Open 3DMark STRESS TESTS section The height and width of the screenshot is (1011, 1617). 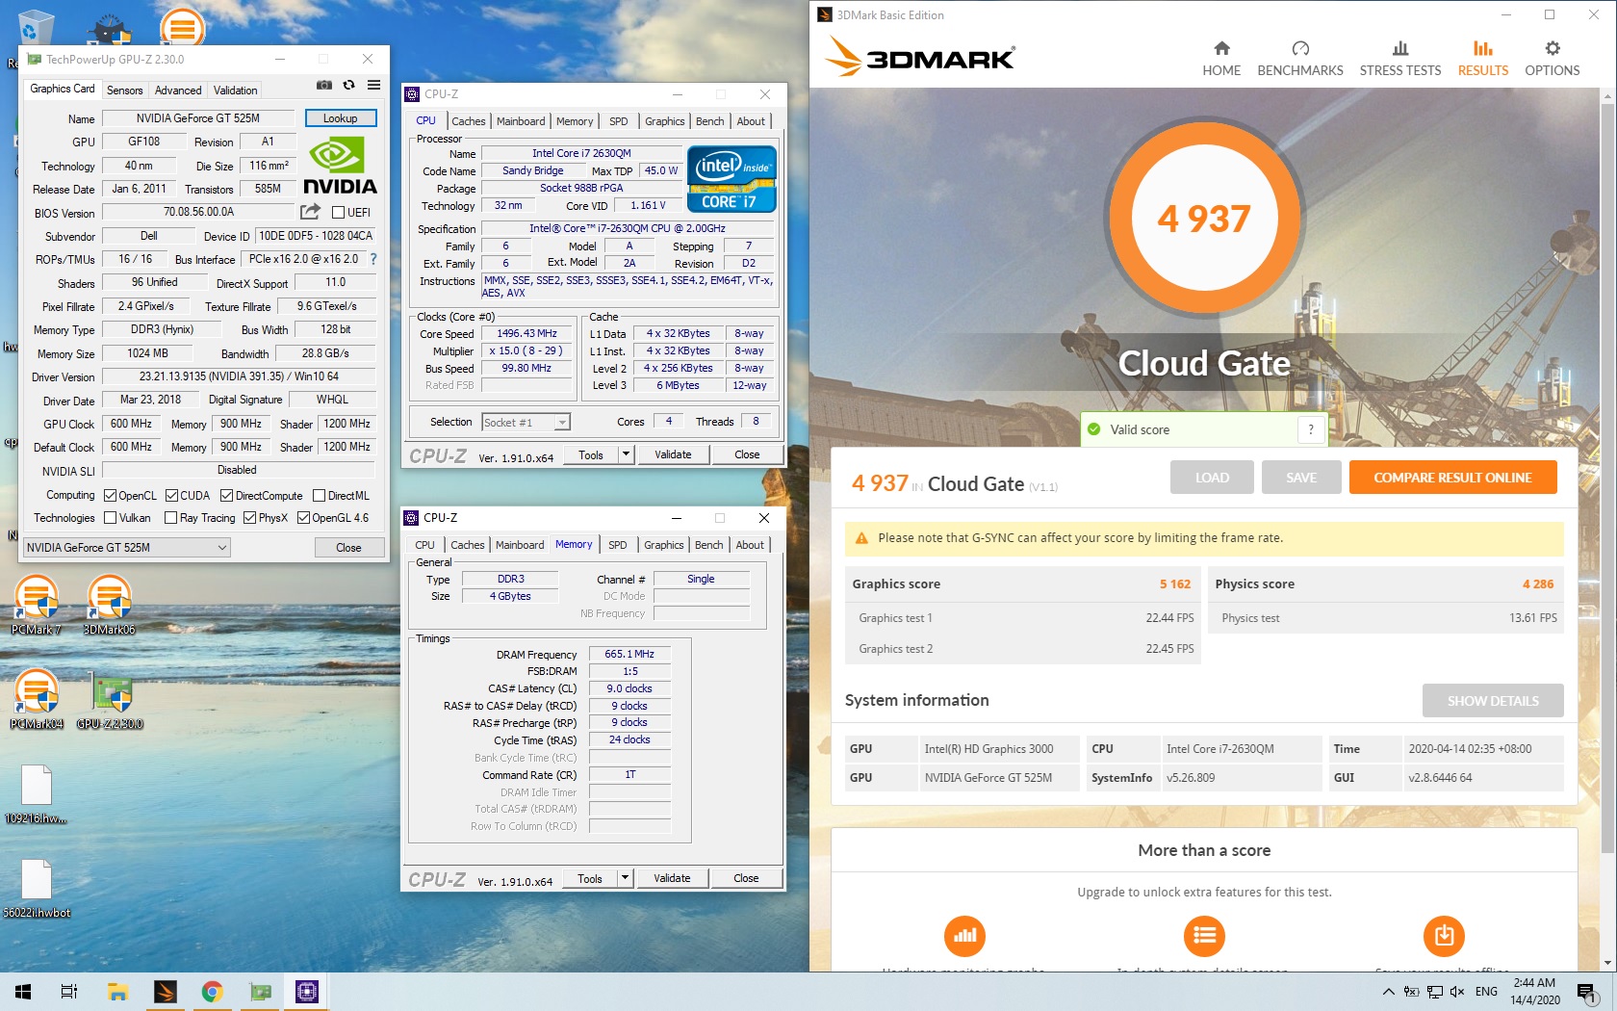click(x=1400, y=58)
